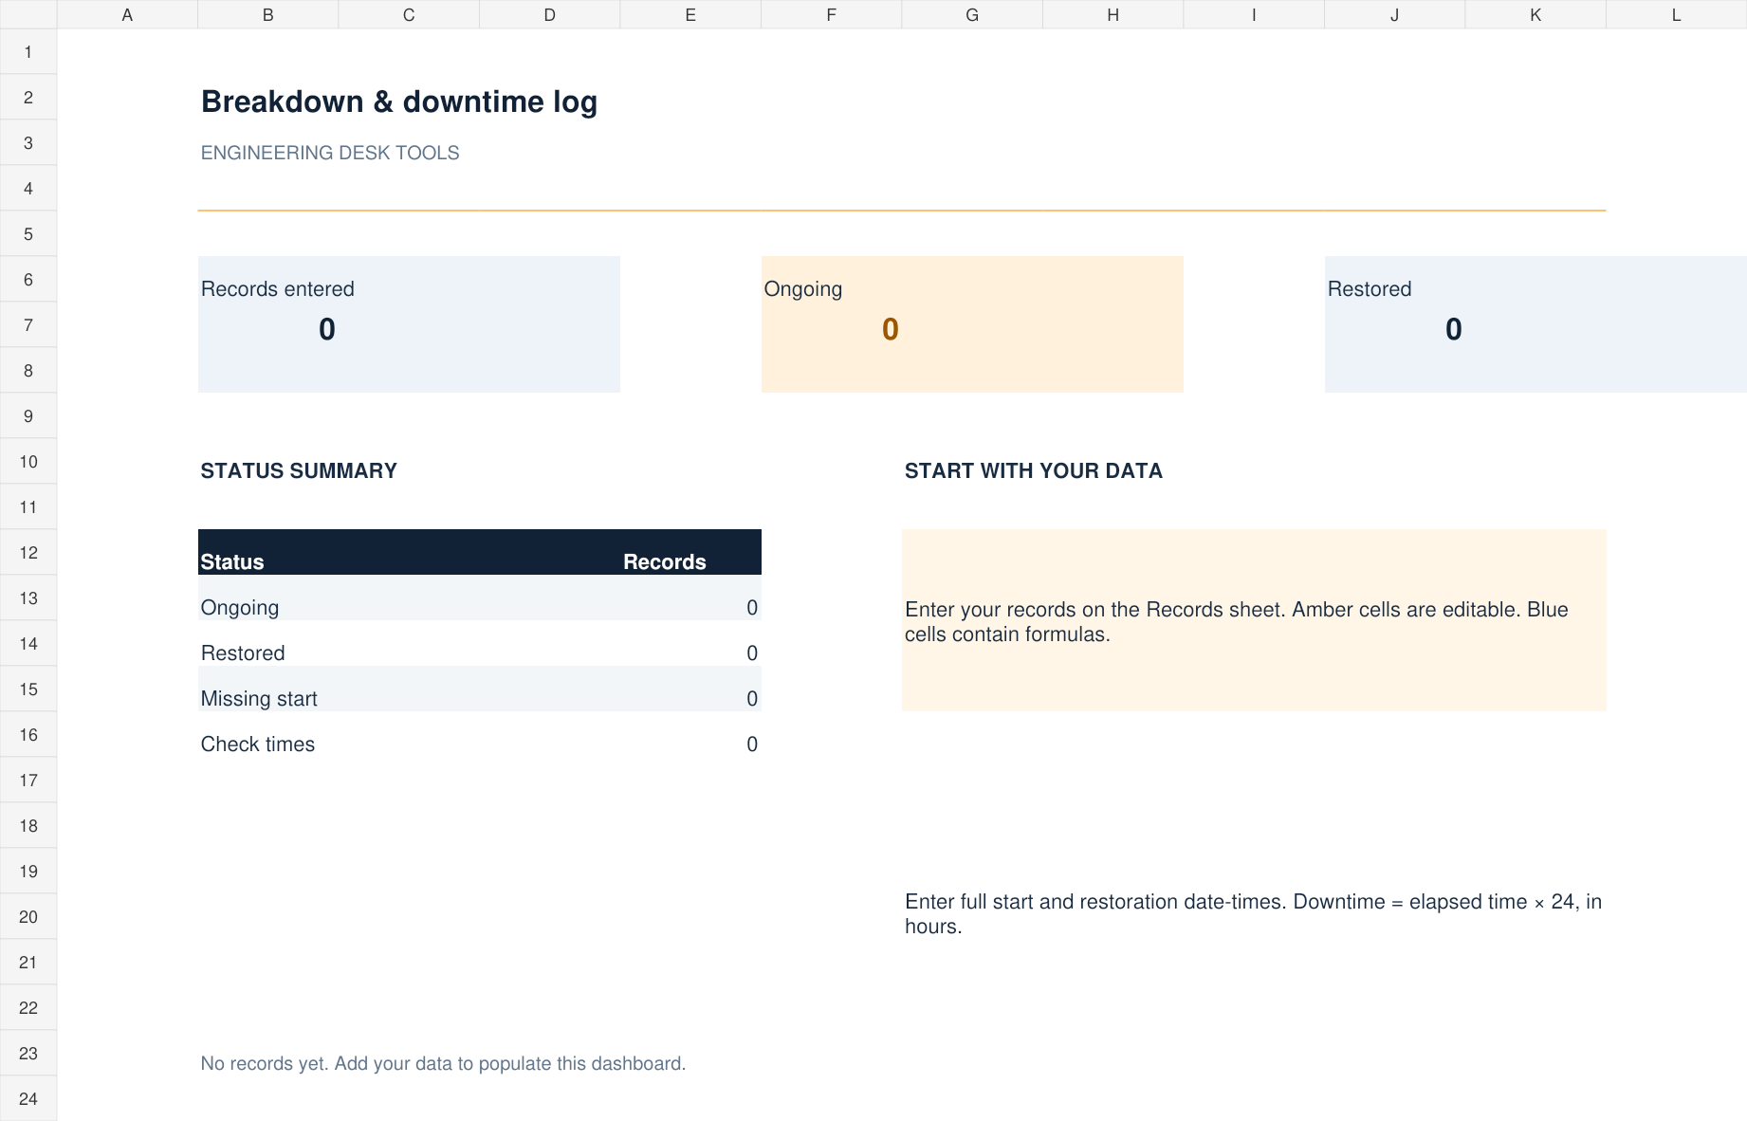Select row 24 header

pyautogui.click(x=28, y=1098)
